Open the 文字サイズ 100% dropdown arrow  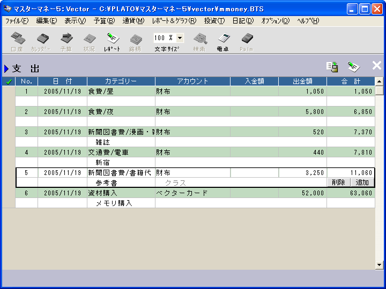(180, 38)
